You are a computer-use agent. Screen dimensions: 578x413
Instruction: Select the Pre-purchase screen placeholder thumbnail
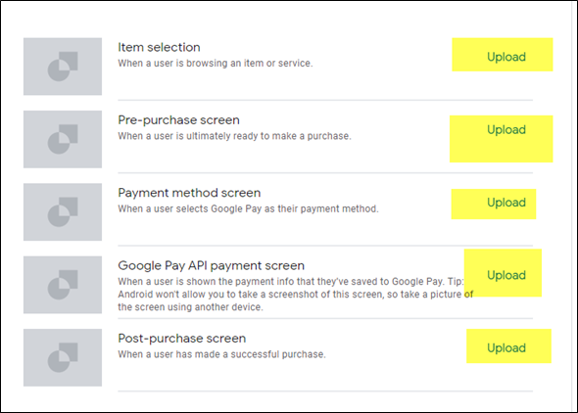click(x=63, y=139)
